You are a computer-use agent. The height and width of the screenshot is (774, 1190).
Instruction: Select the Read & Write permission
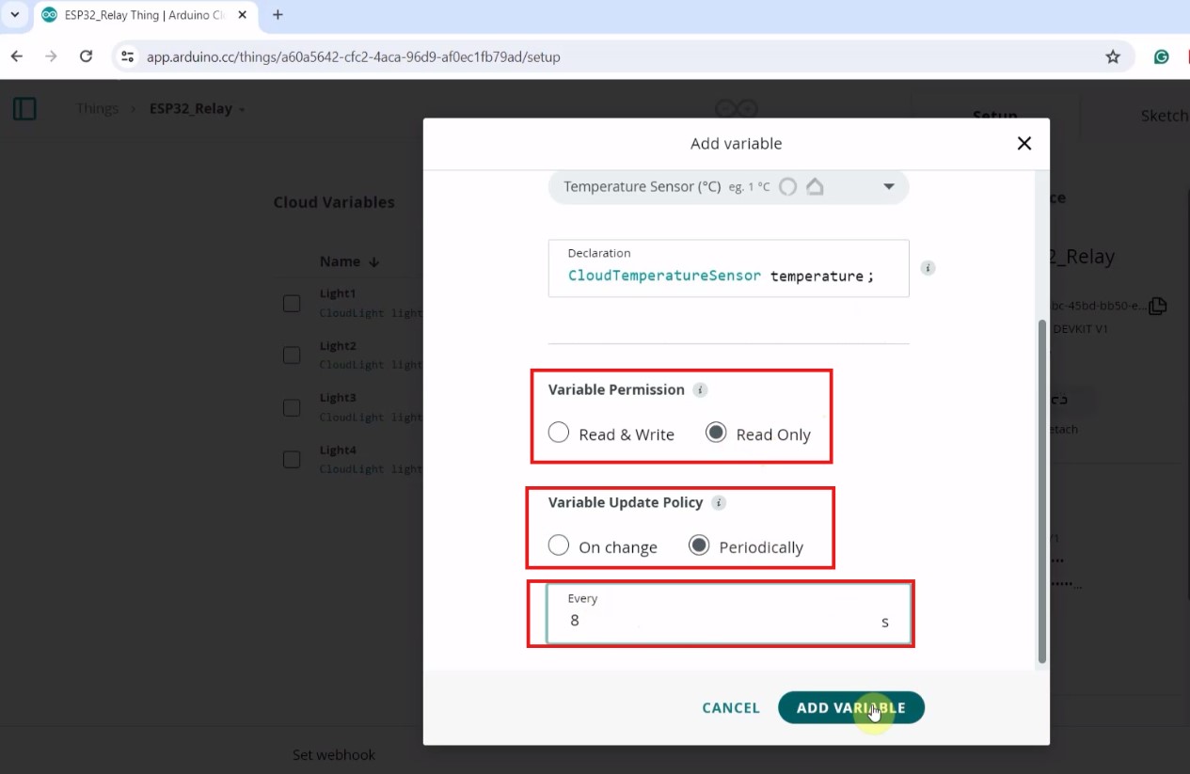coord(559,433)
